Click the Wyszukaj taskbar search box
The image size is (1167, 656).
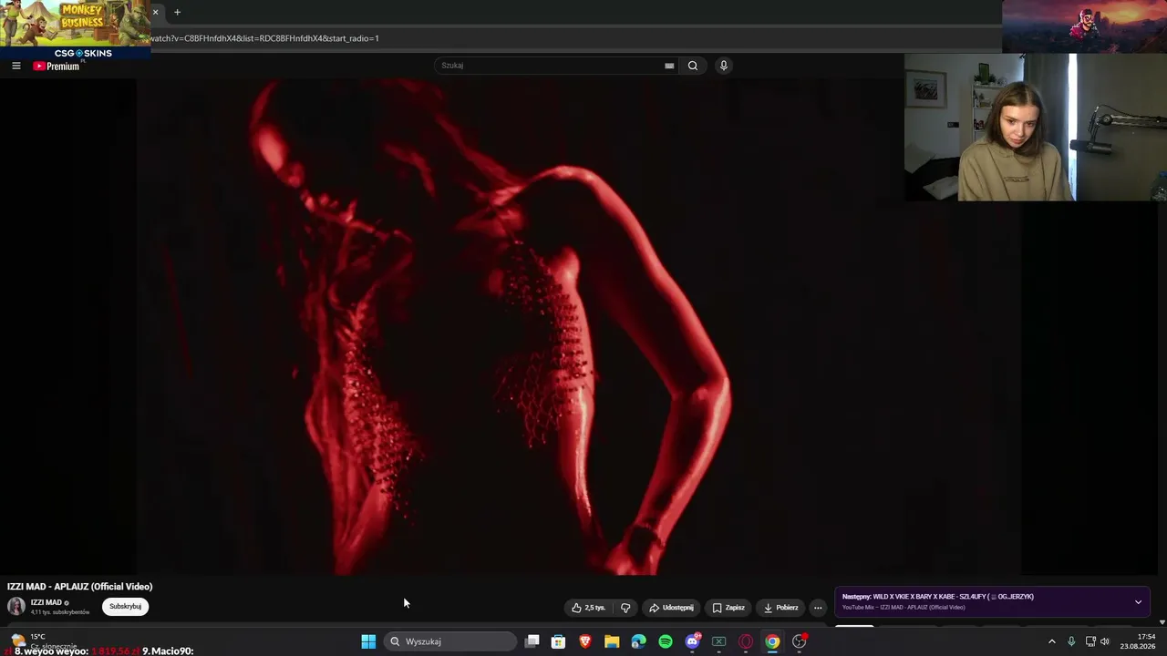click(x=450, y=641)
